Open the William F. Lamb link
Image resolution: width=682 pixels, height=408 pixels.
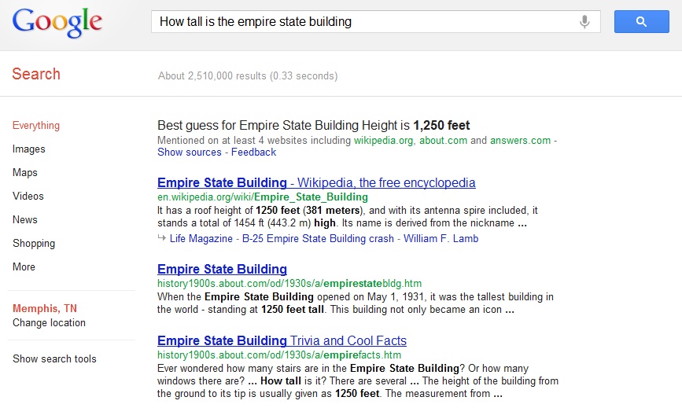[x=441, y=239]
